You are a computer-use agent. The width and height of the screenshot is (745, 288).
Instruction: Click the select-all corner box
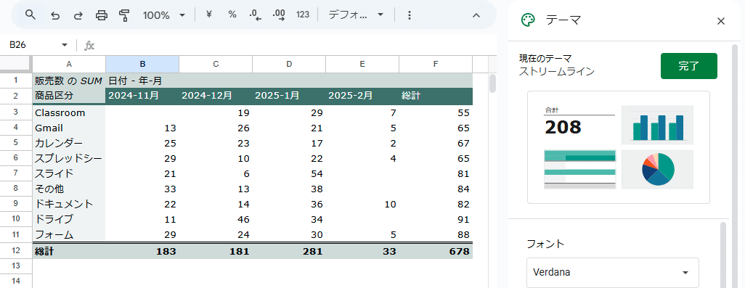pyautogui.click(x=16, y=64)
